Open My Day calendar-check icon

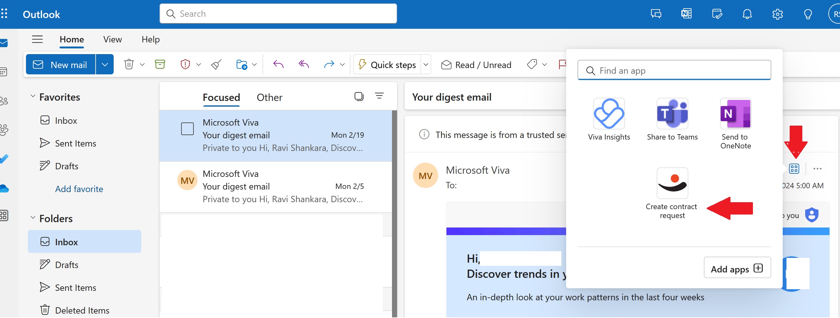(x=717, y=14)
